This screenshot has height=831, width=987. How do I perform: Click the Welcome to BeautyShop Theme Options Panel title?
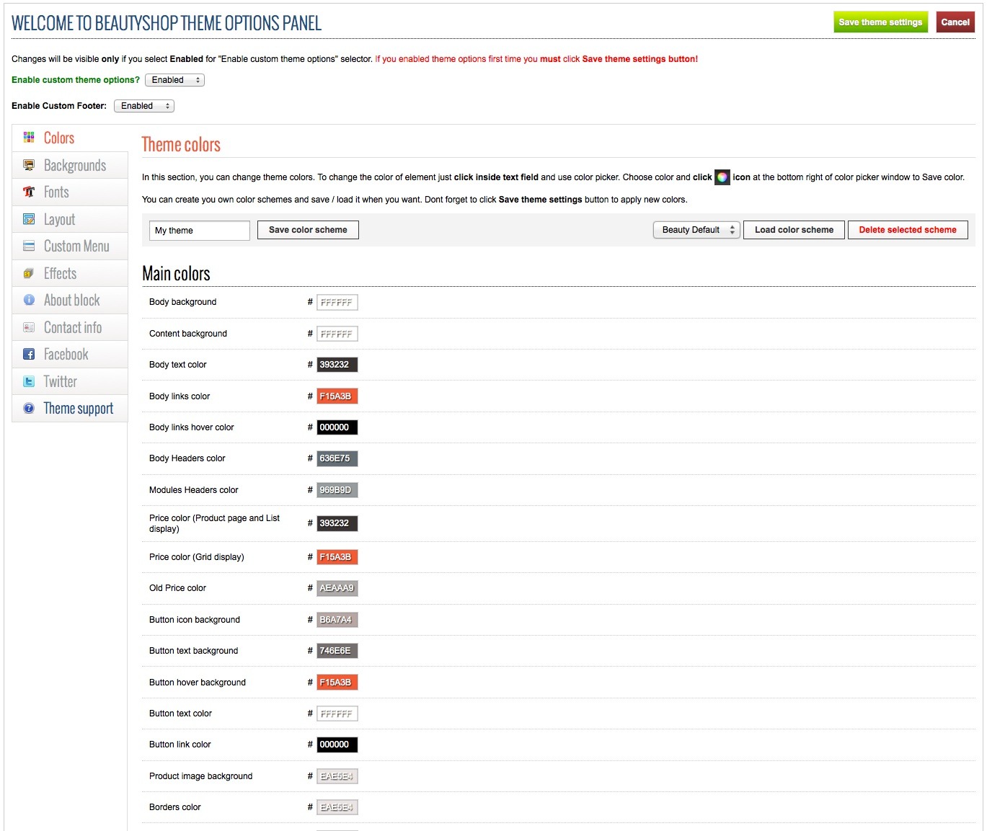pos(167,23)
